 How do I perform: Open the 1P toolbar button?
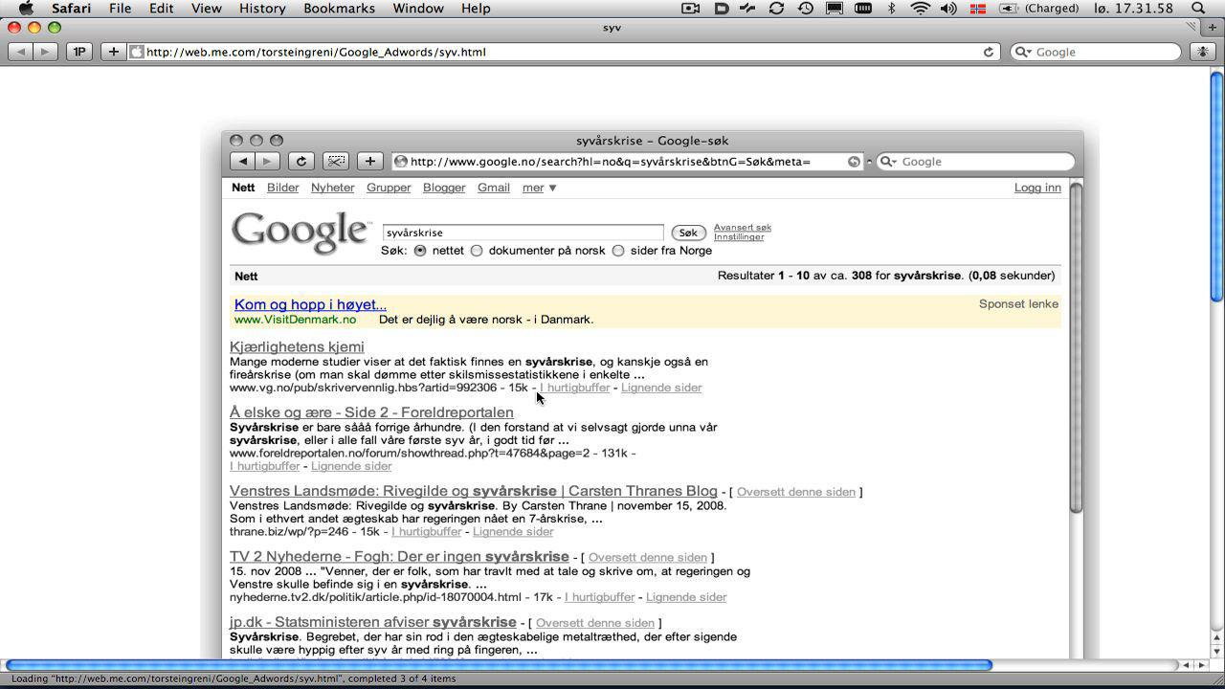click(x=79, y=52)
